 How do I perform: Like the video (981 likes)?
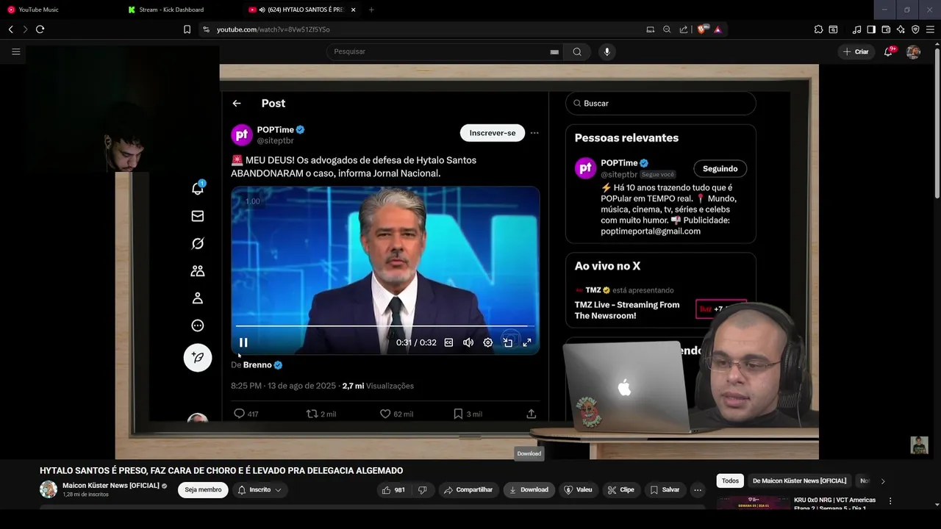[x=395, y=490]
